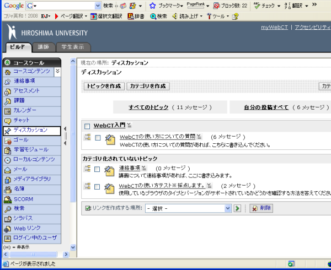
Task: Click reorder icon beside WebCTの使い方についての質問
Action: [x=87, y=137]
